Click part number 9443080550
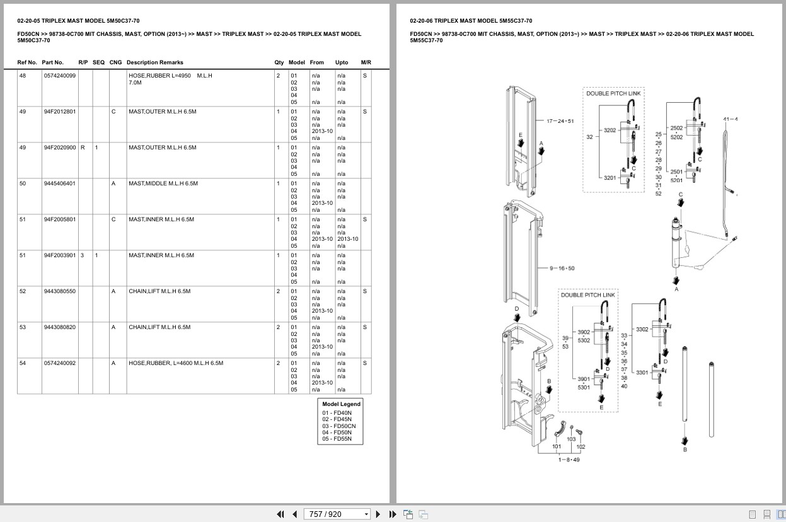The image size is (786, 522). pyautogui.click(x=60, y=291)
